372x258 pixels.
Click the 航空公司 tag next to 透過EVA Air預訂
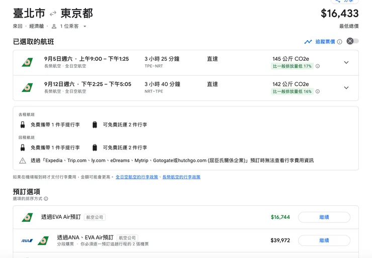click(x=95, y=217)
